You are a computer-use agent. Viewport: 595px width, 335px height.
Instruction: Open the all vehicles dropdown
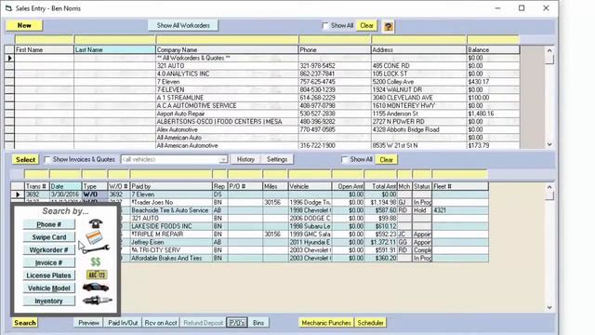(223, 159)
